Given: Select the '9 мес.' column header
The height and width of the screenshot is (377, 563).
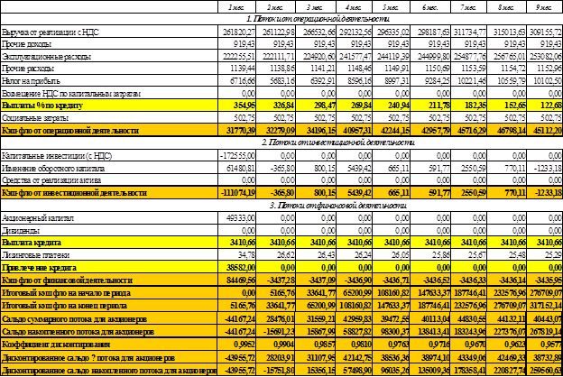Looking at the screenshot, I should pyautogui.click(x=543, y=6).
